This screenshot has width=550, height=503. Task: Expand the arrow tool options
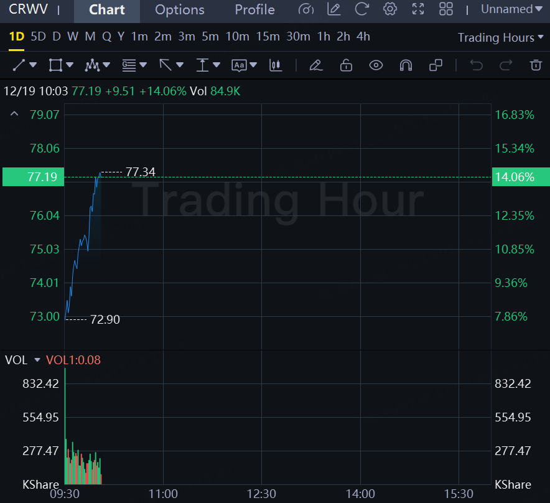point(180,65)
